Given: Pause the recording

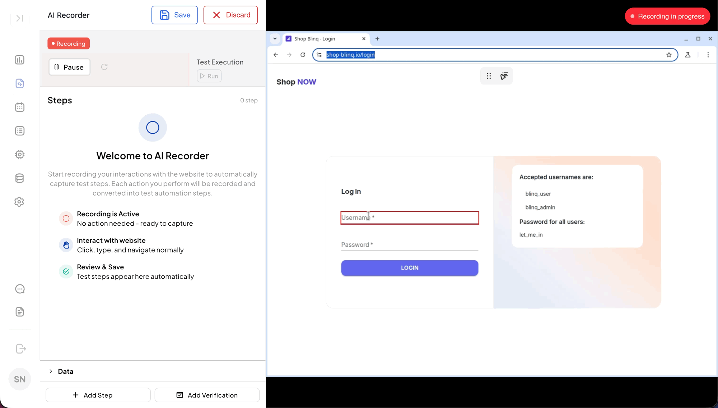Looking at the screenshot, I should coord(69,67).
